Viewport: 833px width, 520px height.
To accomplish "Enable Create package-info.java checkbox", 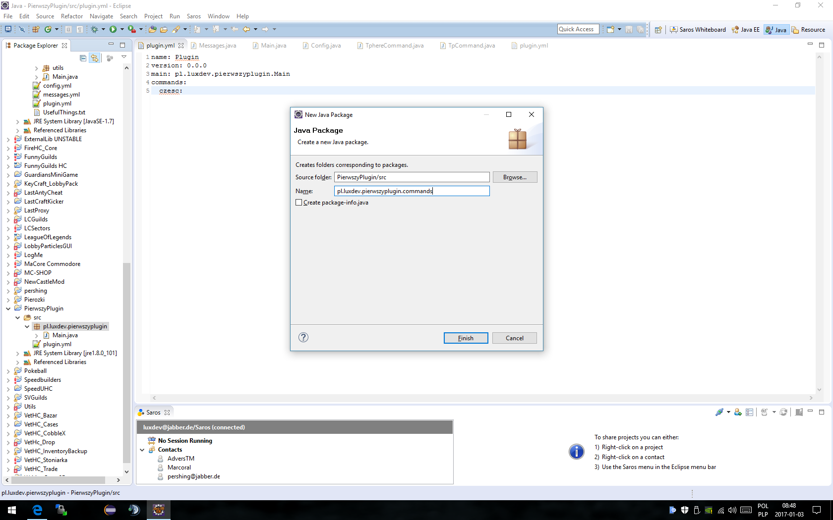I will pyautogui.click(x=299, y=203).
